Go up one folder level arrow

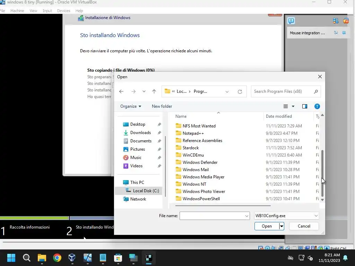pos(154,91)
